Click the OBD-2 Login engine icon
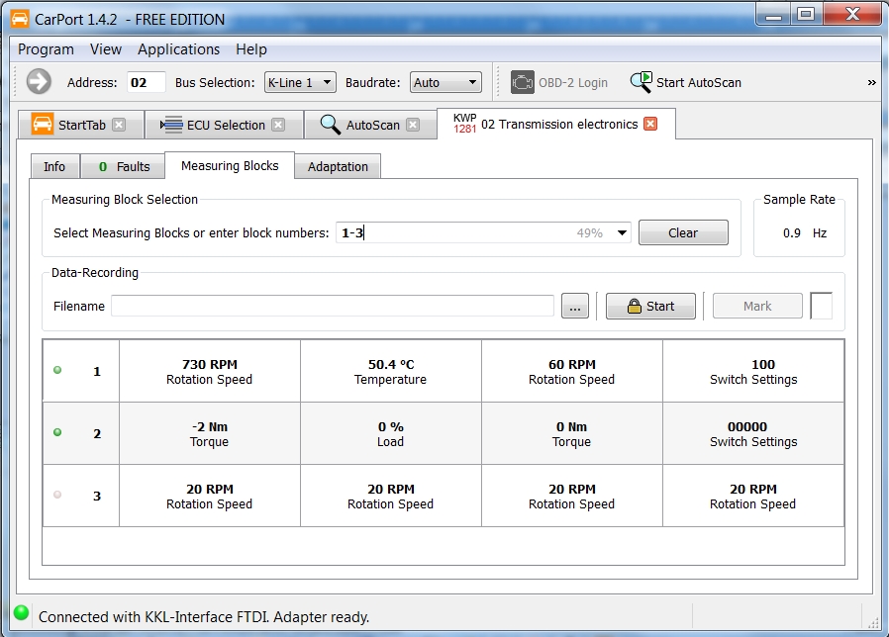 [x=523, y=82]
